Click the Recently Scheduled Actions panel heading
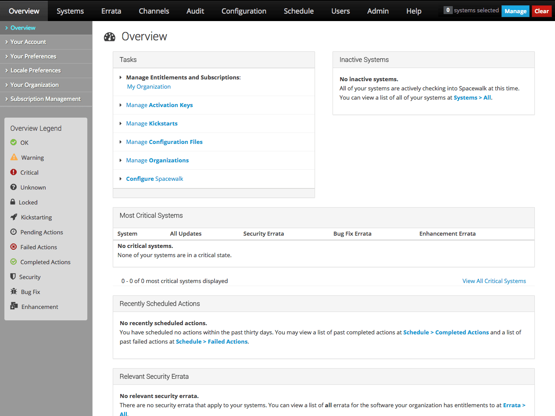Image resolution: width=555 pixels, height=416 pixels. point(160,304)
